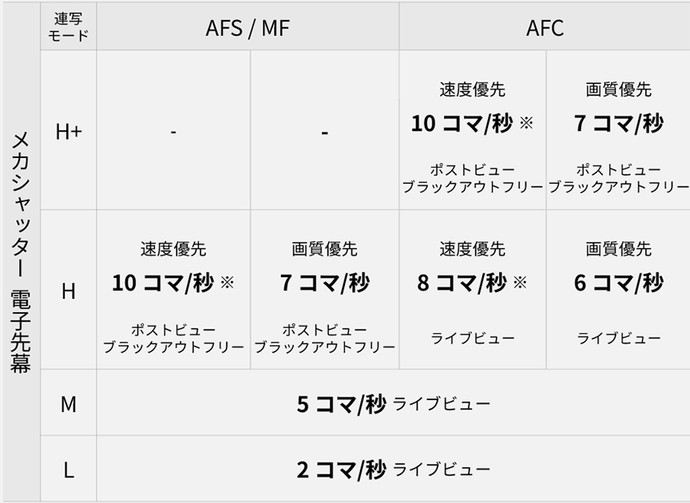Image resolution: width=690 pixels, height=503 pixels.
Task: Click "5 コマ/秒" in the M row
Action: (341, 404)
